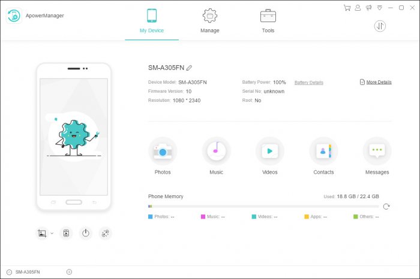Screen dimensions: 420x279
Task: Click the screen mirror play icon
Action: coord(66,233)
